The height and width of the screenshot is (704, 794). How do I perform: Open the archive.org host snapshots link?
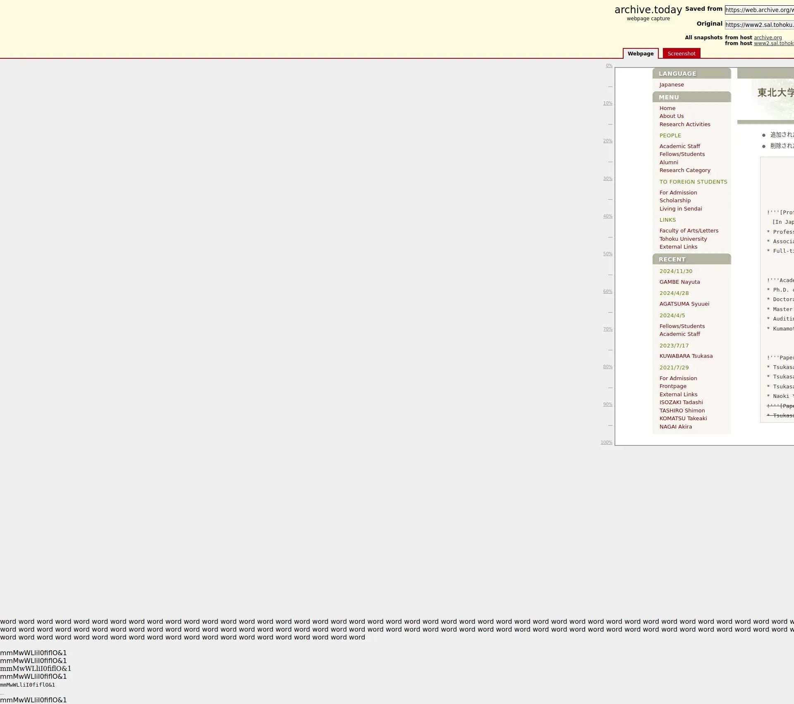[768, 38]
